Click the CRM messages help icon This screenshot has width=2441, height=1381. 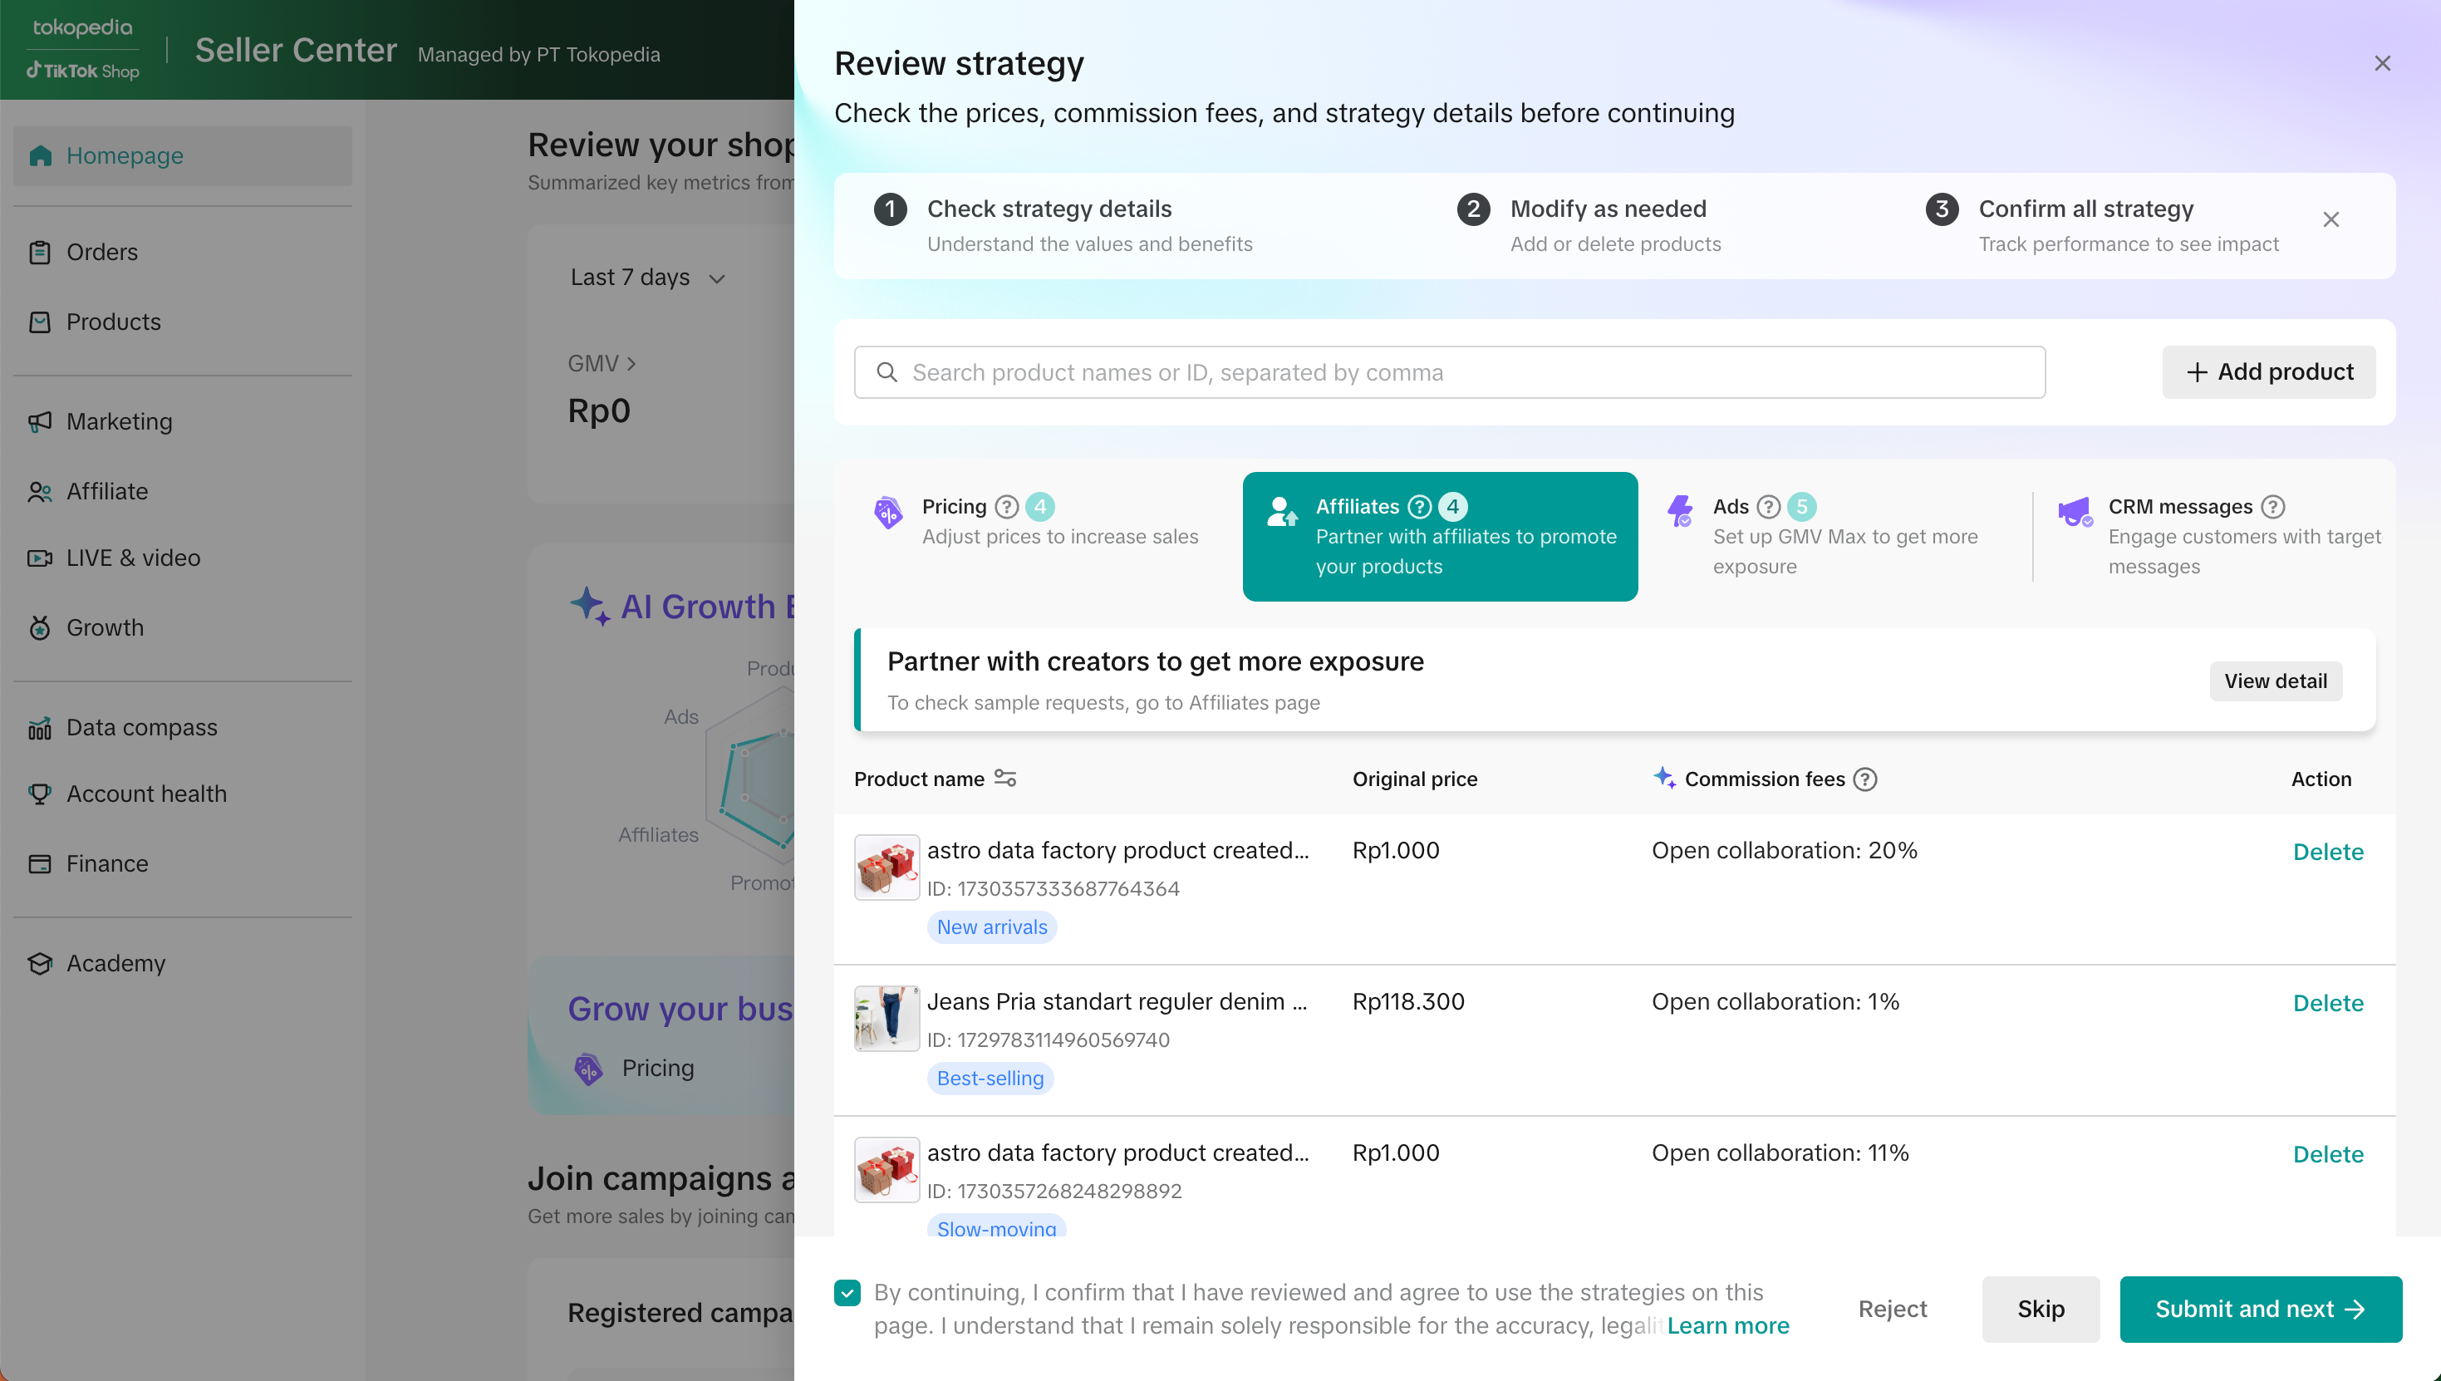coord(2272,507)
